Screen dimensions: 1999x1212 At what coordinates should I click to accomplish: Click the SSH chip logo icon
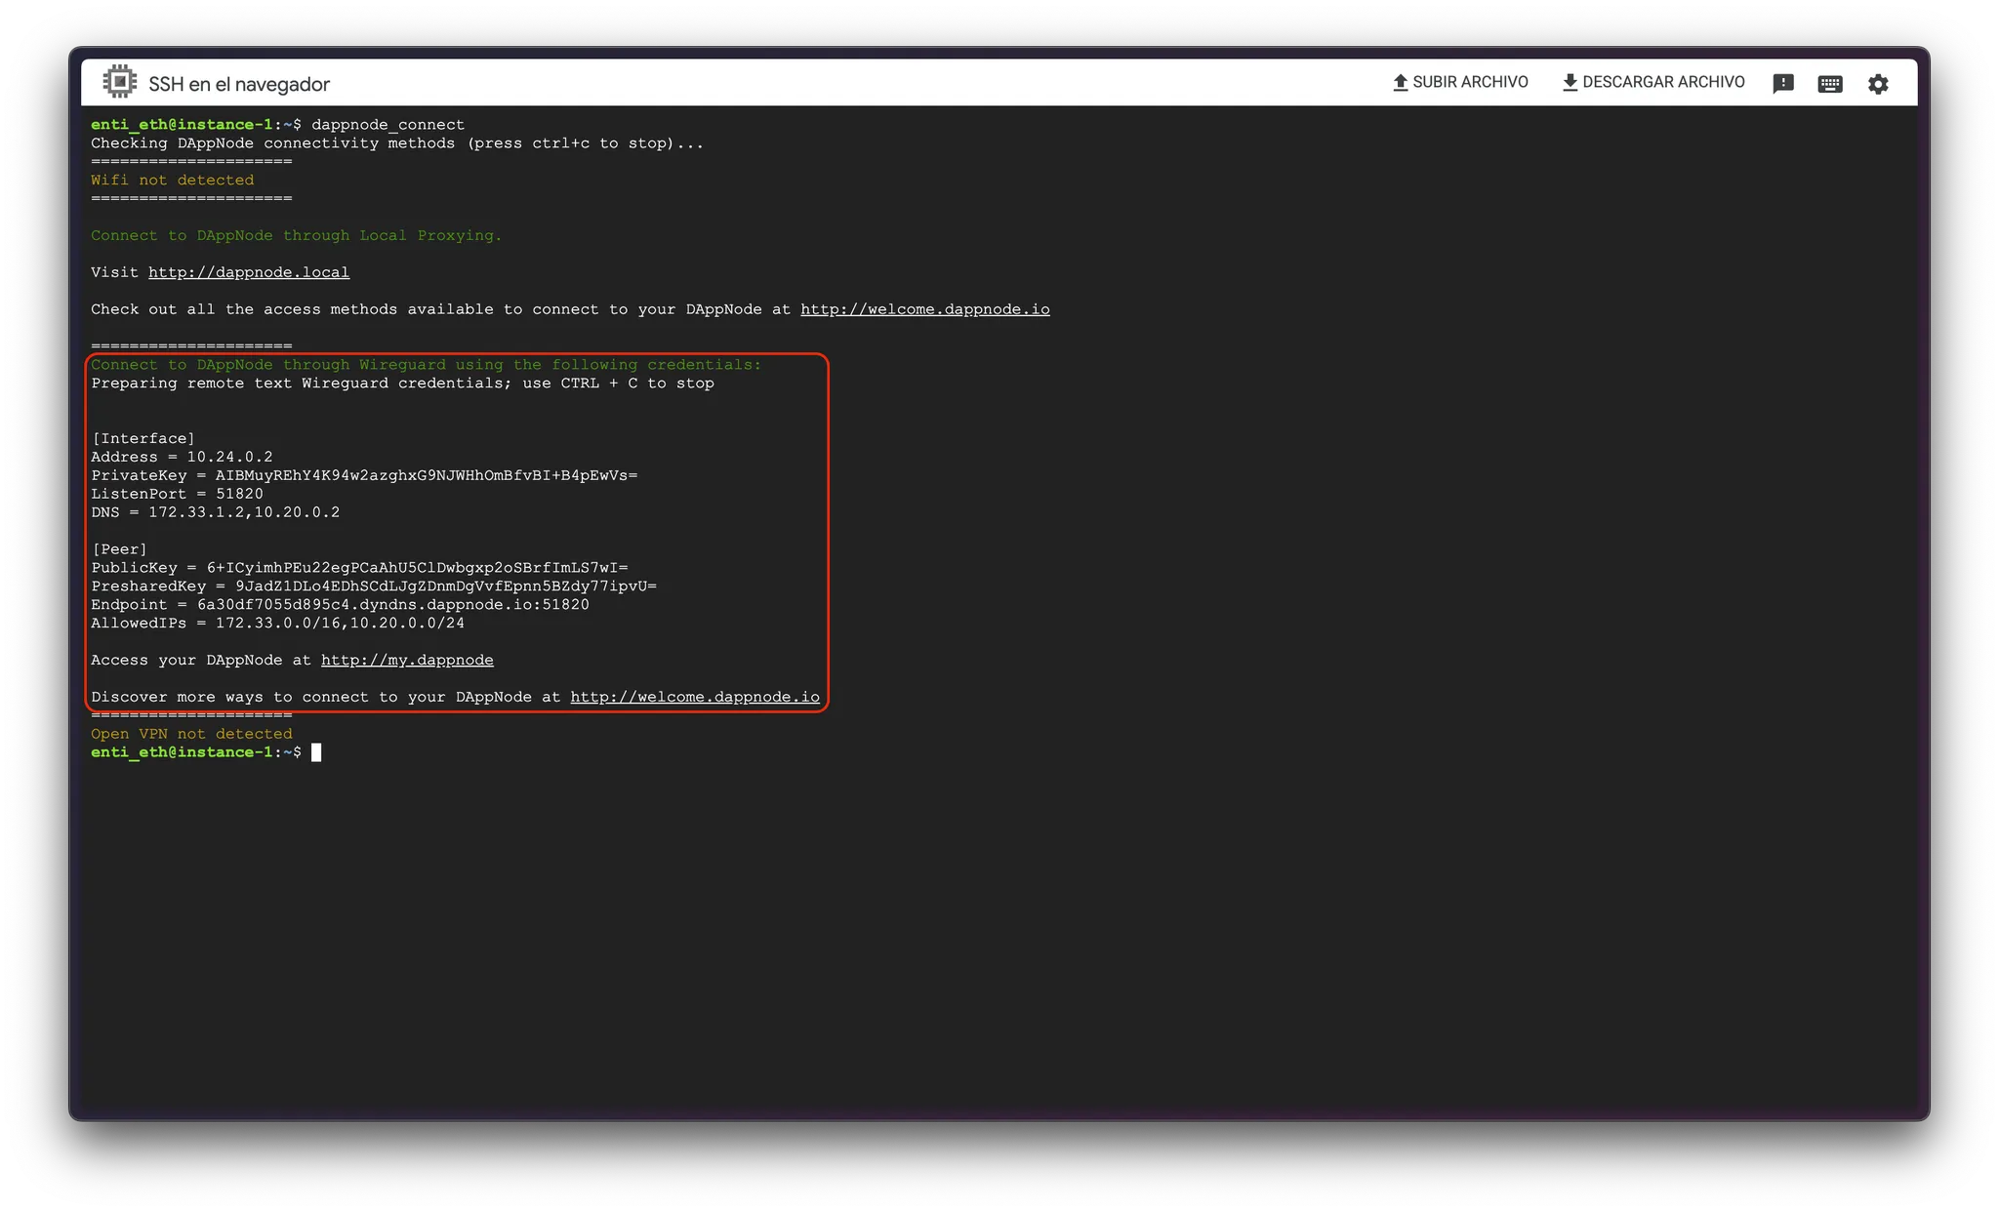[x=119, y=82]
